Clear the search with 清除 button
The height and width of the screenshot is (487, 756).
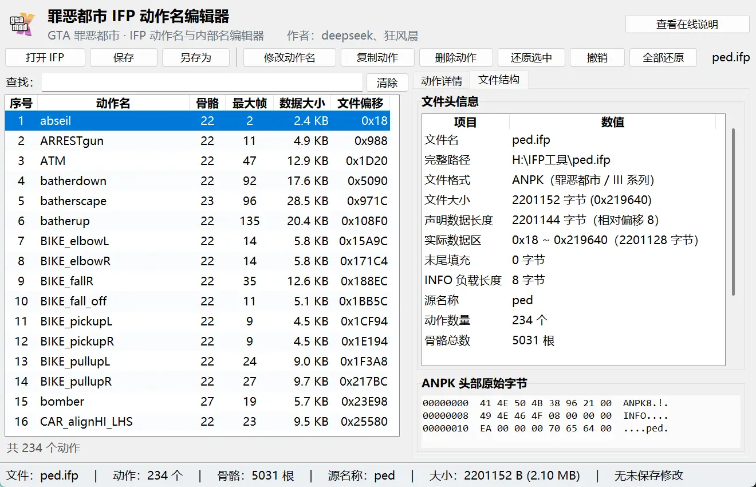pos(387,83)
